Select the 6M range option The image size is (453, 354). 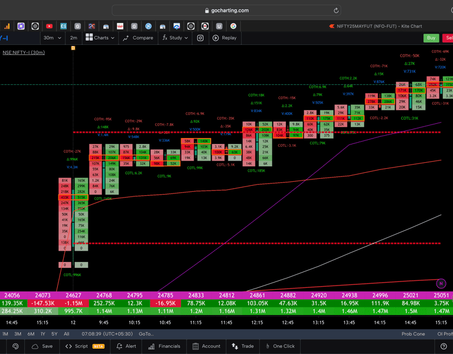pos(31,334)
